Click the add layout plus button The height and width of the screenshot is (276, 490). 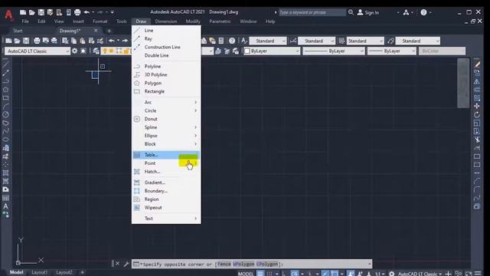(82, 272)
